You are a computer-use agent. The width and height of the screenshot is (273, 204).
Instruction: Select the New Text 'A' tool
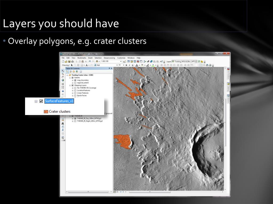point(87,65)
